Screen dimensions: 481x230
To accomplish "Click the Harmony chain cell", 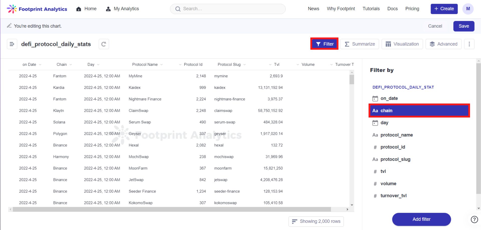I will [x=61, y=157].
